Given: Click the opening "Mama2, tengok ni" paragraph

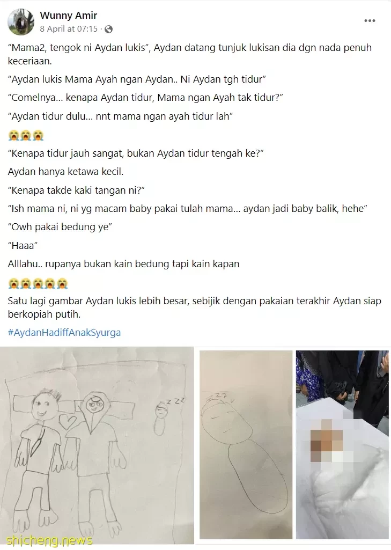Looking at the screenshot, I should (x=190, y=54).
